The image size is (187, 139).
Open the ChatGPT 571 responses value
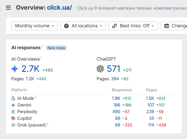coord(114,69)
